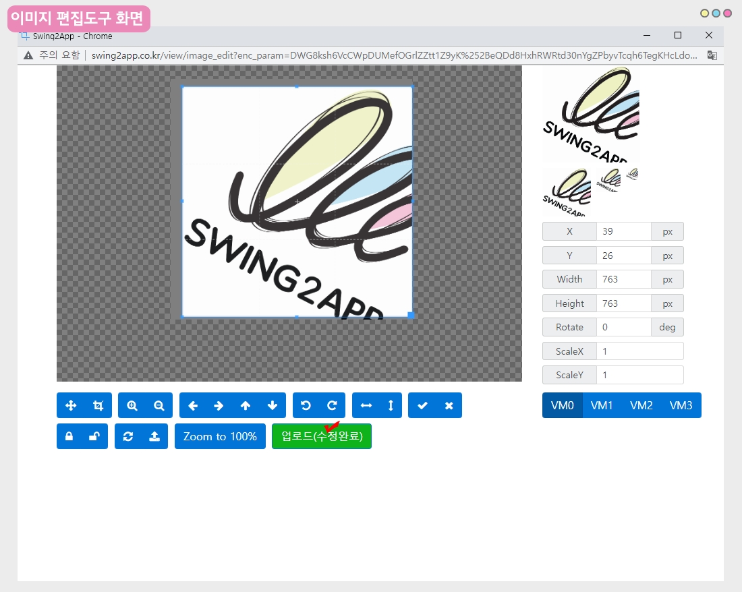Focus the Rotate degree field
This screenshot has height=592, width=742.
click(x=624, y=327)
